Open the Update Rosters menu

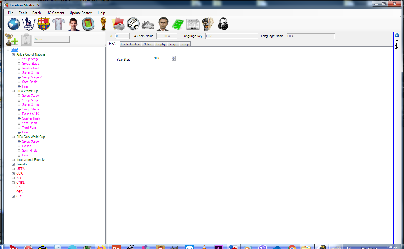click(81, 13)
